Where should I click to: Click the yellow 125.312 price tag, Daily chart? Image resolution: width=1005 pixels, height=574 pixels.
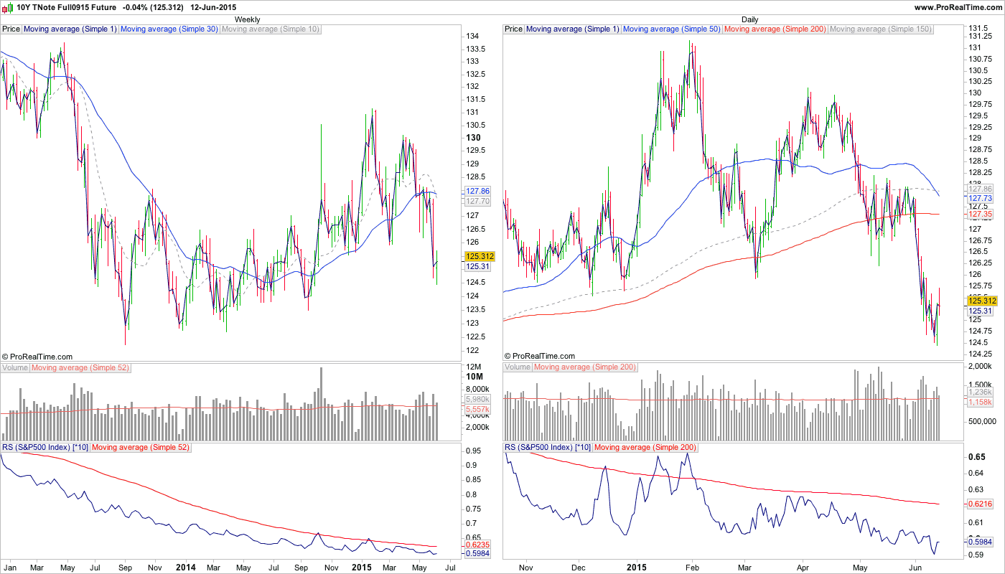[x=981, y=301]
